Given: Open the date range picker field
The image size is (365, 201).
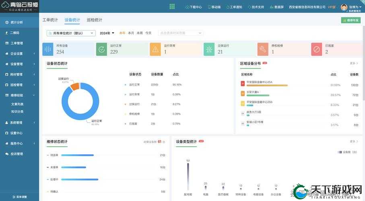Looking at the screenshot, I should [x=181, y=33].
